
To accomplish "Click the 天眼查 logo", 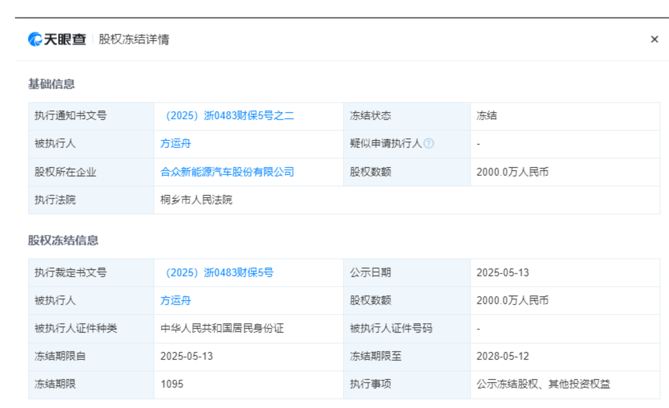I will click(x=57, y=39).
